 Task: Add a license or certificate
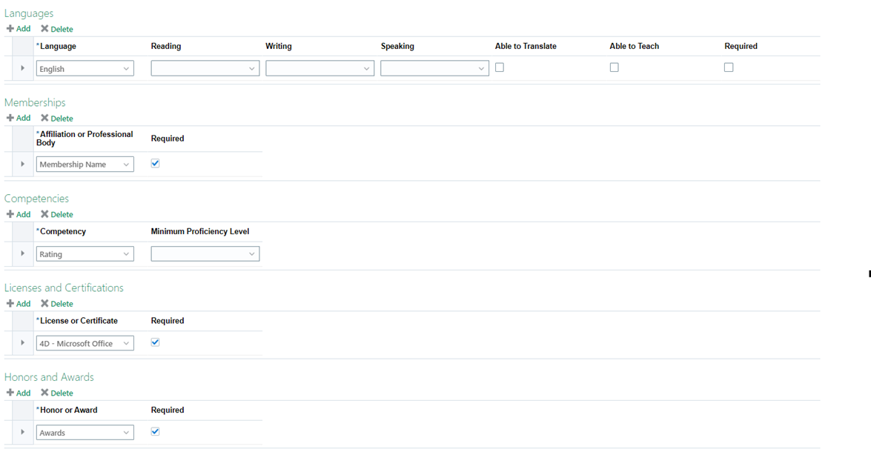click(x=18, y=303)
